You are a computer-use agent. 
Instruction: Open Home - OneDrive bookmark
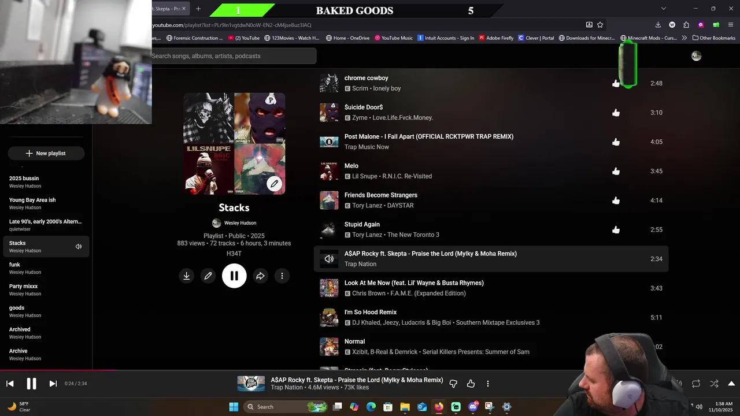347,38
